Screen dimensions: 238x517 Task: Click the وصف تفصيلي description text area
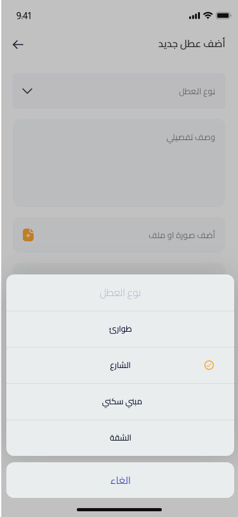pyautogui.click(x=119, y=163)
